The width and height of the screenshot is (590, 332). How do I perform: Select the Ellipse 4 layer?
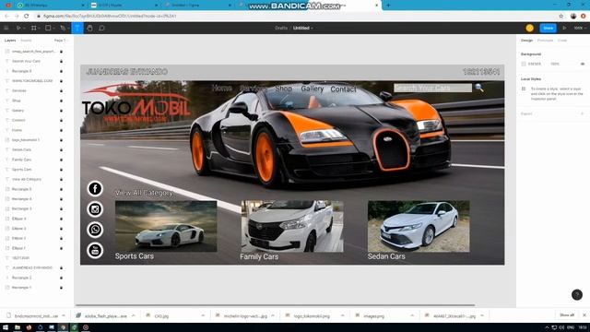pos(18,219)
